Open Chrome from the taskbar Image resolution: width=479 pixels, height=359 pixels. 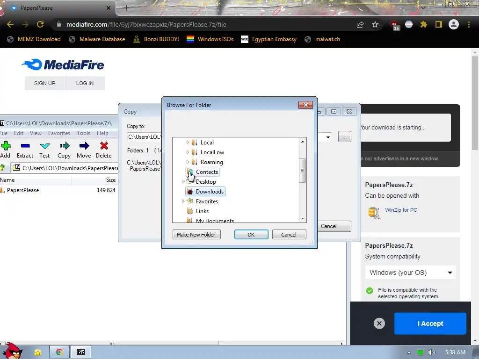(59, 352)
